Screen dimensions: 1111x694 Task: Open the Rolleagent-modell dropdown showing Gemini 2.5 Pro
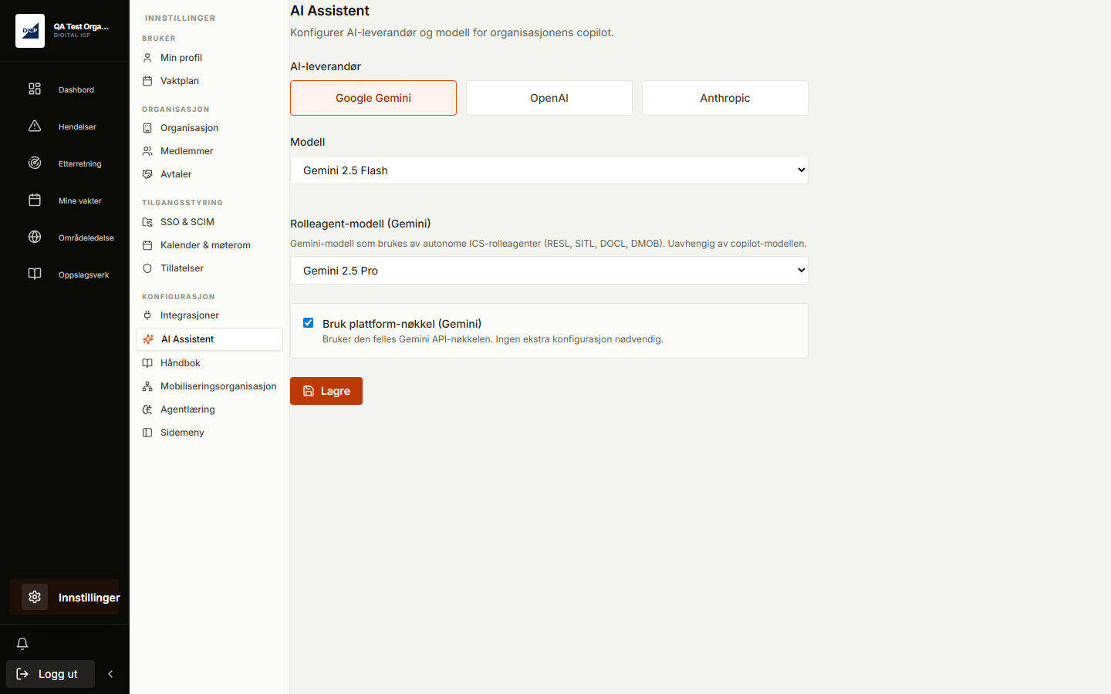coord(549,271)
